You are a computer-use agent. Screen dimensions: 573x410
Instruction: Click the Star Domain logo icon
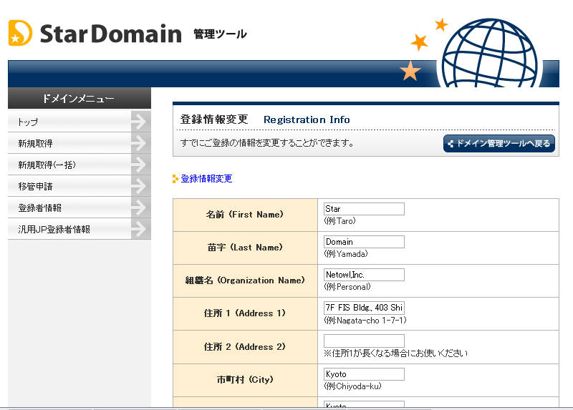coord(20,33)
